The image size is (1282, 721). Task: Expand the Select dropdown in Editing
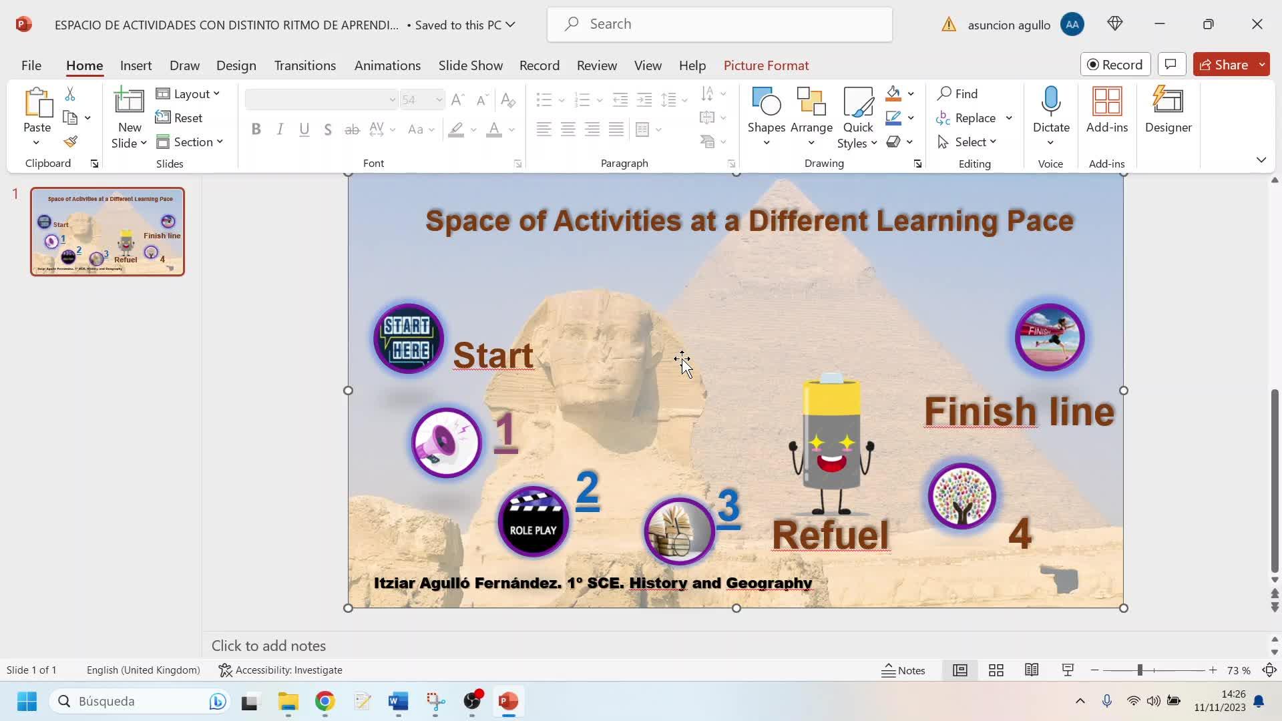coord(968,142)
